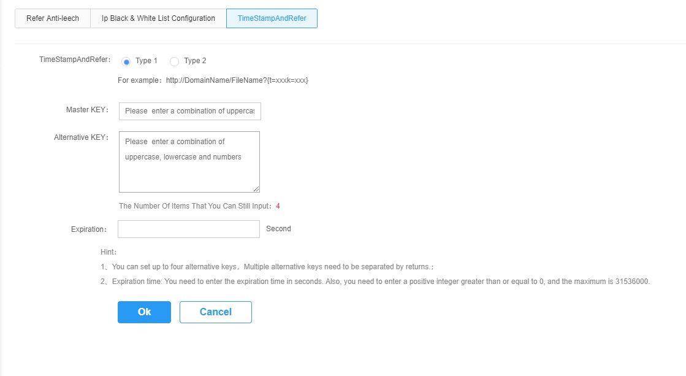Click the Alternative KEY textarea resize handle
Image resolution: width=686 pixels, height=376 pixels.
click(256, 189)
